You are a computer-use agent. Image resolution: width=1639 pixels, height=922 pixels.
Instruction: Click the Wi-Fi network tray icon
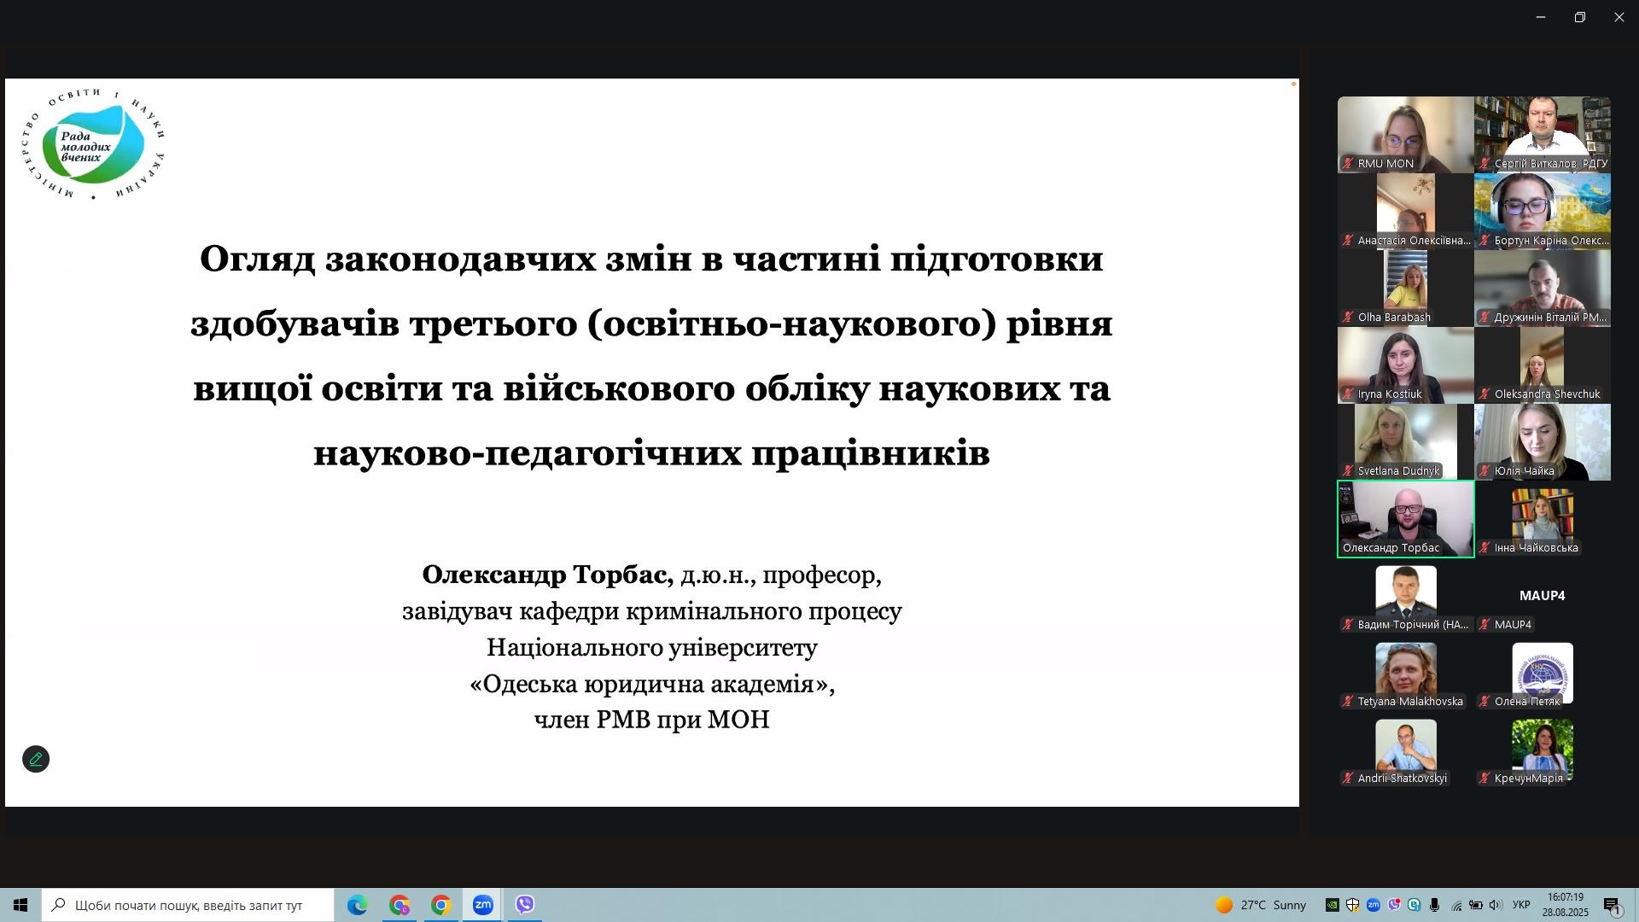coord(1455,905)
